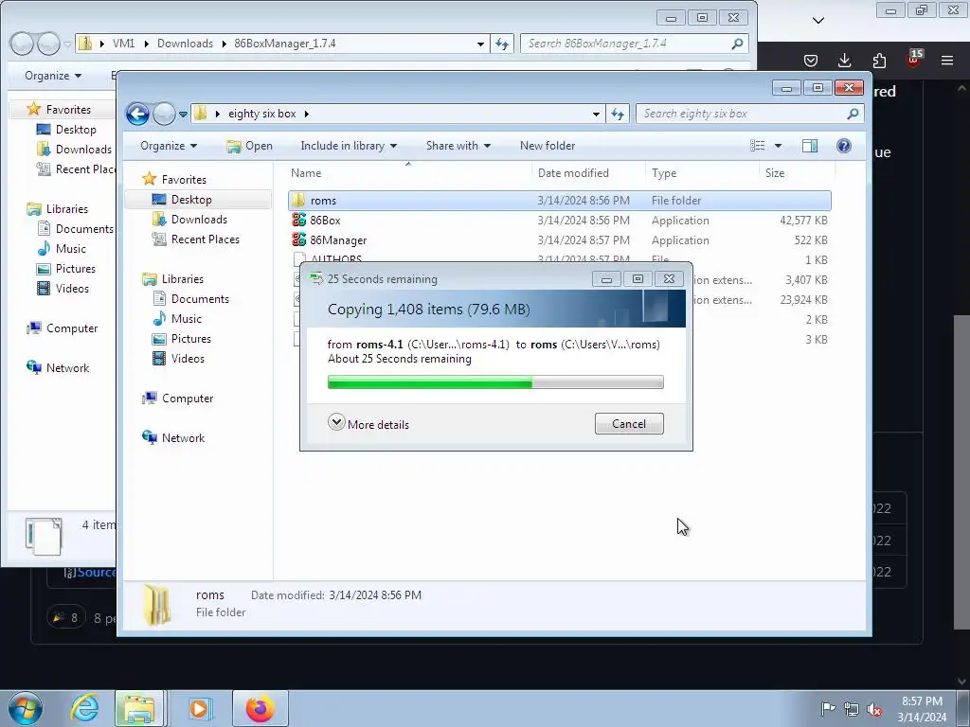Select the 86Manager application icon
Screen dimensions: 970x727
click(298, 239)
